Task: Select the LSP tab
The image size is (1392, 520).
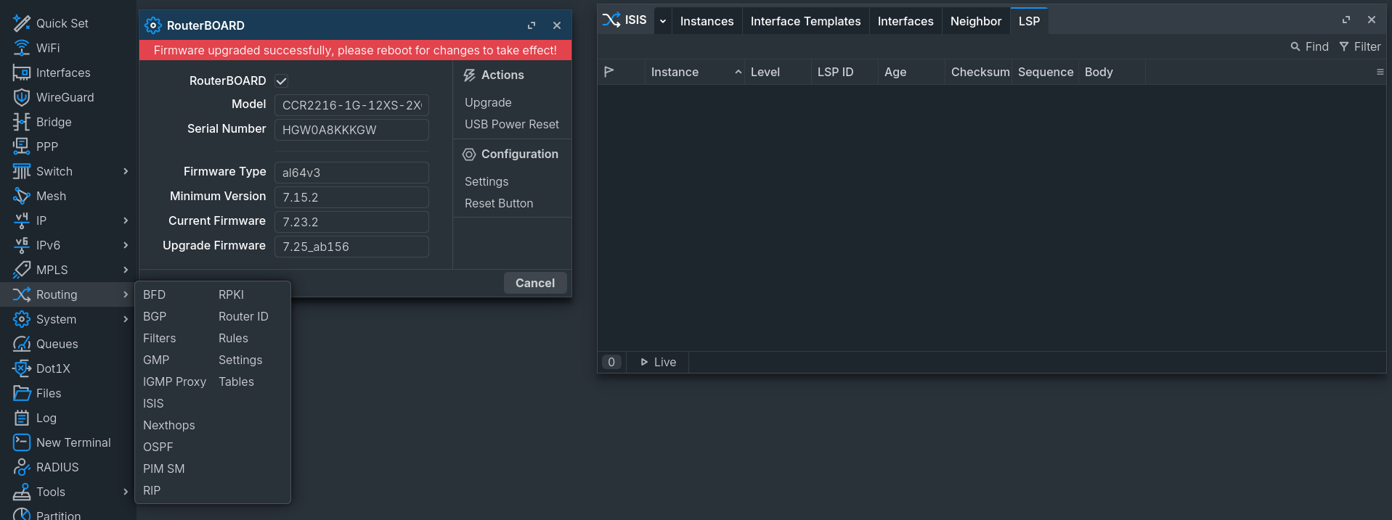Action: (1029, 21)
